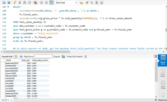Toggle continue-on-error red stop icon
Image resolution: width=167 pixels, height=102 pixels.
[35, 3]
